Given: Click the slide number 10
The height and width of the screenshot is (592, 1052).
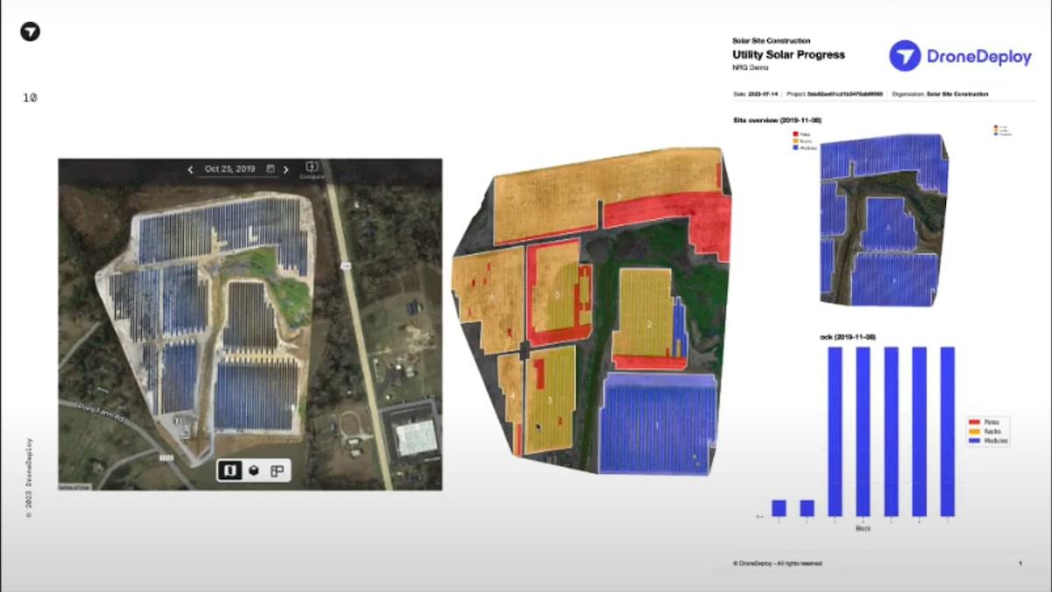Looking at the screenshot, I should coord(30,98).
